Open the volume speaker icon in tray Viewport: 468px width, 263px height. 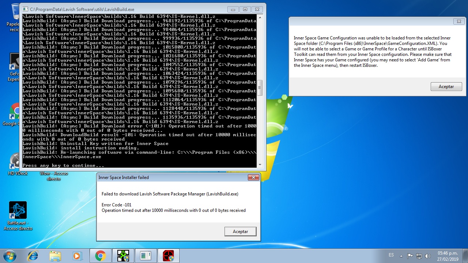(x=427, y=256)
